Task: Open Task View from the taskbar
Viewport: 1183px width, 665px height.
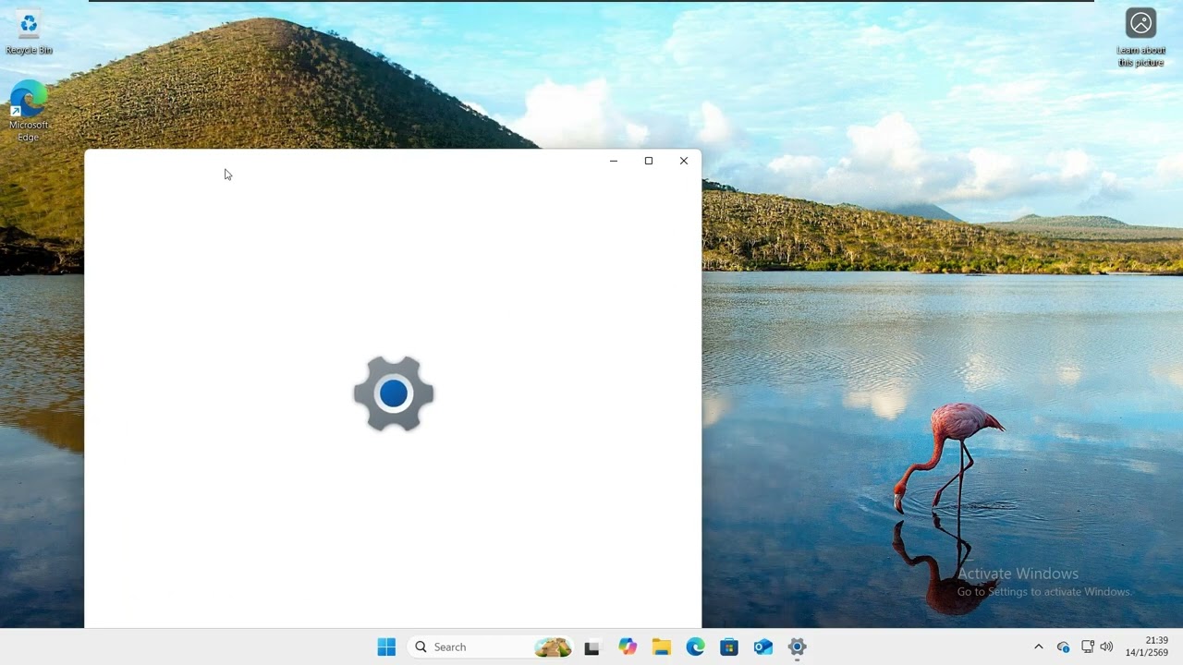Action: click(591, 647)
